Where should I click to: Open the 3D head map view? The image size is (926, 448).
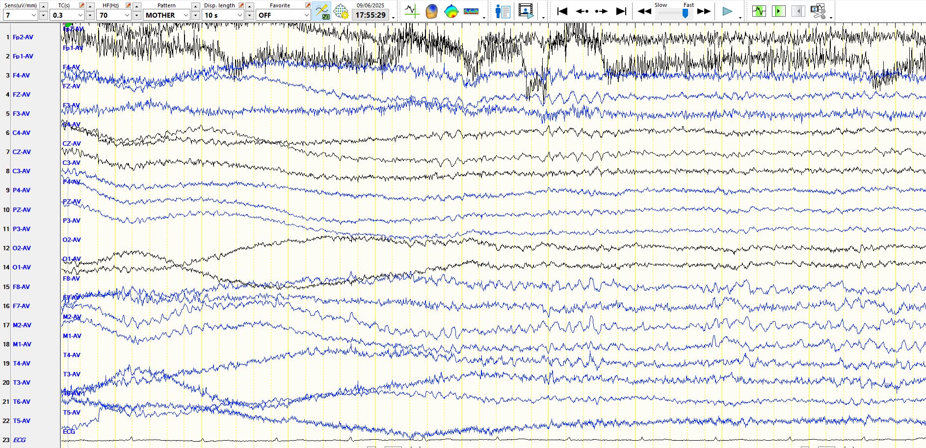pos(431,11)
